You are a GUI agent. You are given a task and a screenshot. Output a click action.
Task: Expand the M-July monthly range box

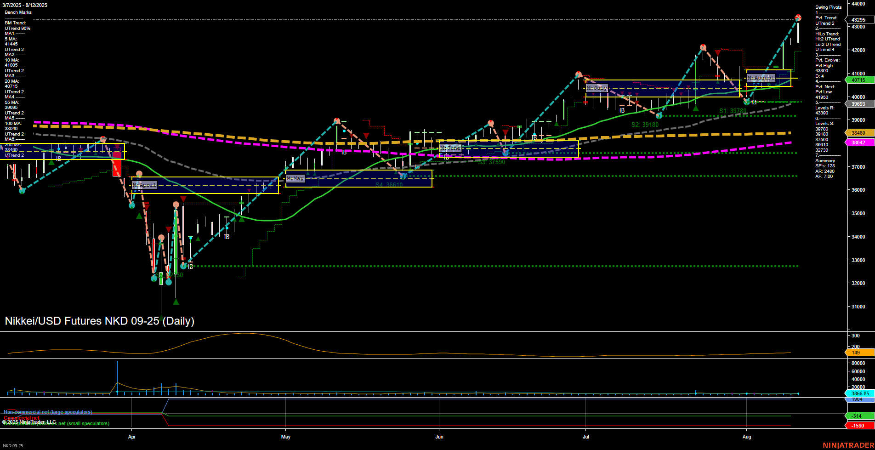[x=597, y=87]
